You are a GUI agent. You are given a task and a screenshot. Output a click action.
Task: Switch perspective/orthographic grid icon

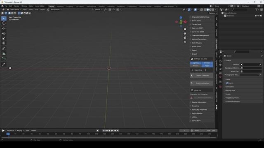185,42
